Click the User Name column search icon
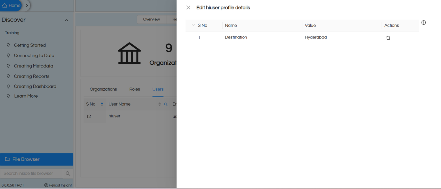This screenshot has width=441, height=189. point(166,104)
